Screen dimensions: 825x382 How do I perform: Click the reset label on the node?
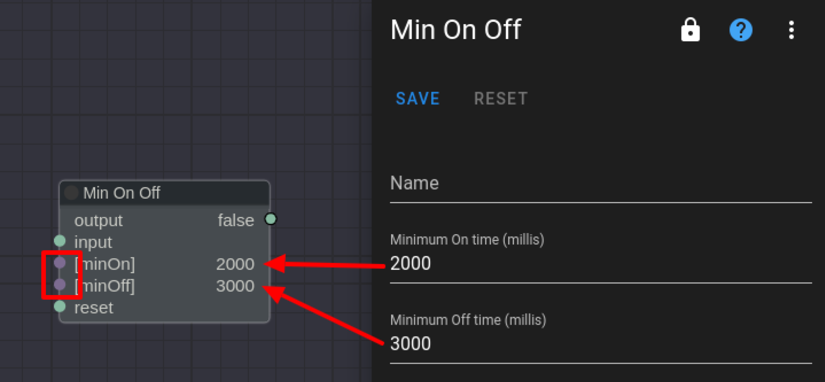pyautogui.click(x=94, y=308)
